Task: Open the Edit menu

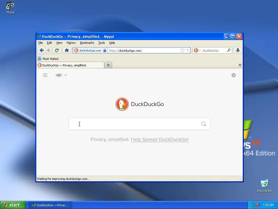Action: click(49, 43)
